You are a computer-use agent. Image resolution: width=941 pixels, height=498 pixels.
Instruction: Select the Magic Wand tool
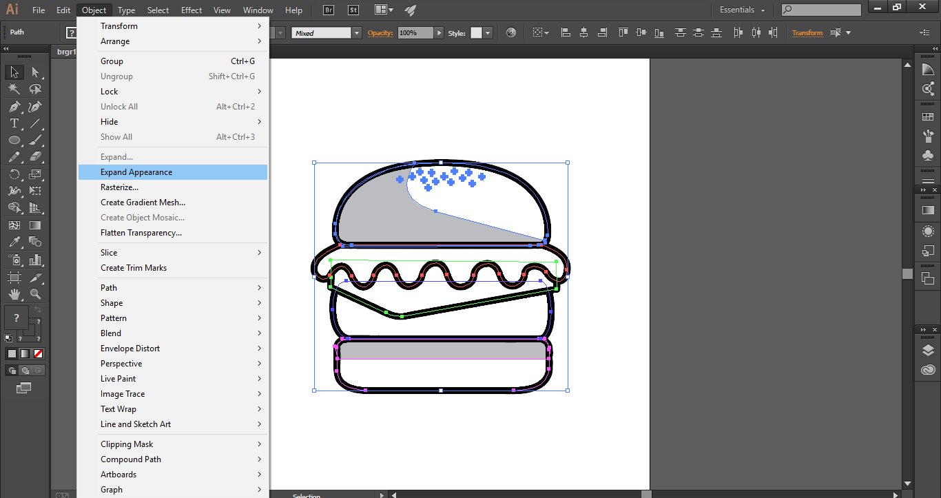point(14,89)
